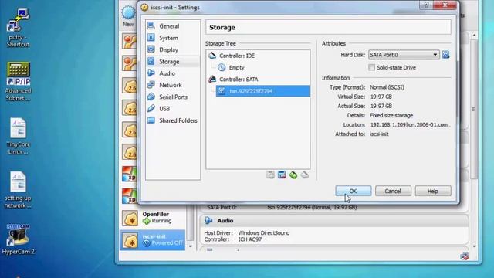Viewport: 494px width, 278px height.
Task: Click the Details Fixed size storage text
Action: pos(391,115)
